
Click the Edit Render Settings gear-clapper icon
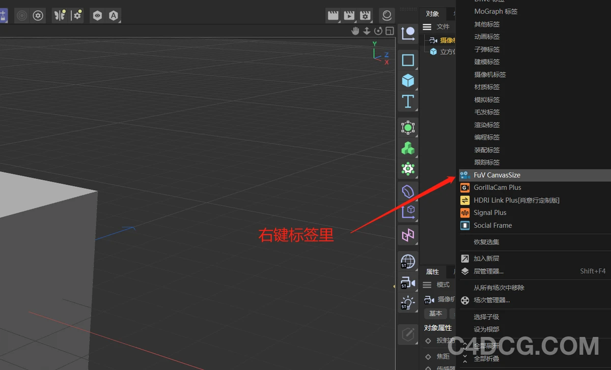tap(366, 15)
